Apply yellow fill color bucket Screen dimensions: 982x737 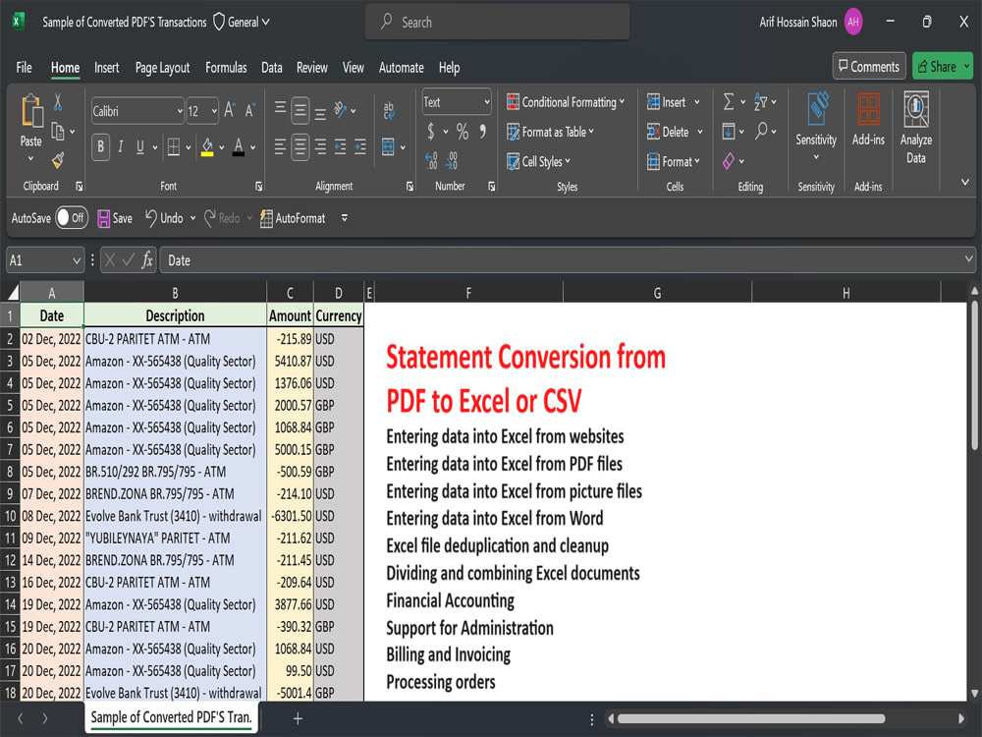(x=207, y=147)
